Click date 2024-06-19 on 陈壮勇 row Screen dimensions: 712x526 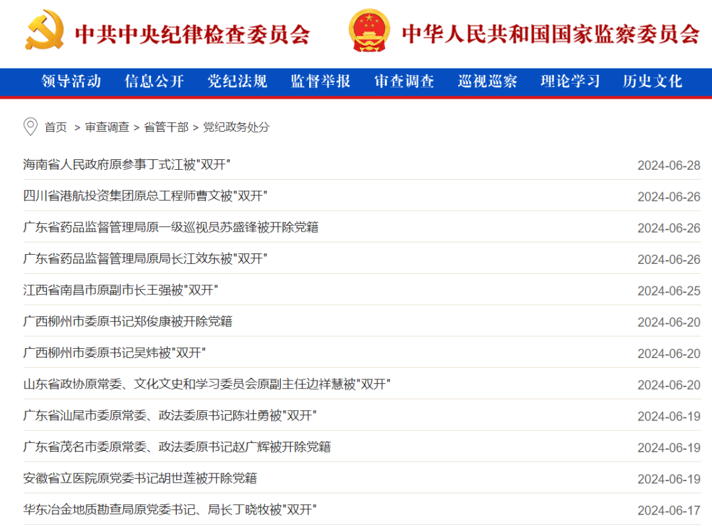(669, 416)
